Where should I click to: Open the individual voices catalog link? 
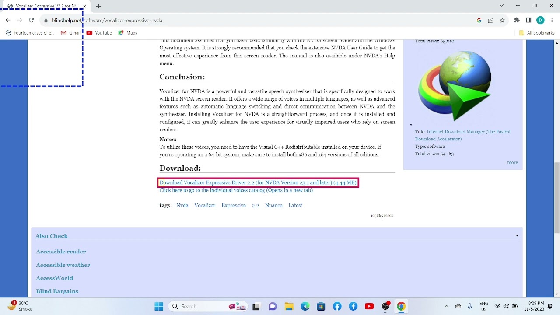click(236, 190)
